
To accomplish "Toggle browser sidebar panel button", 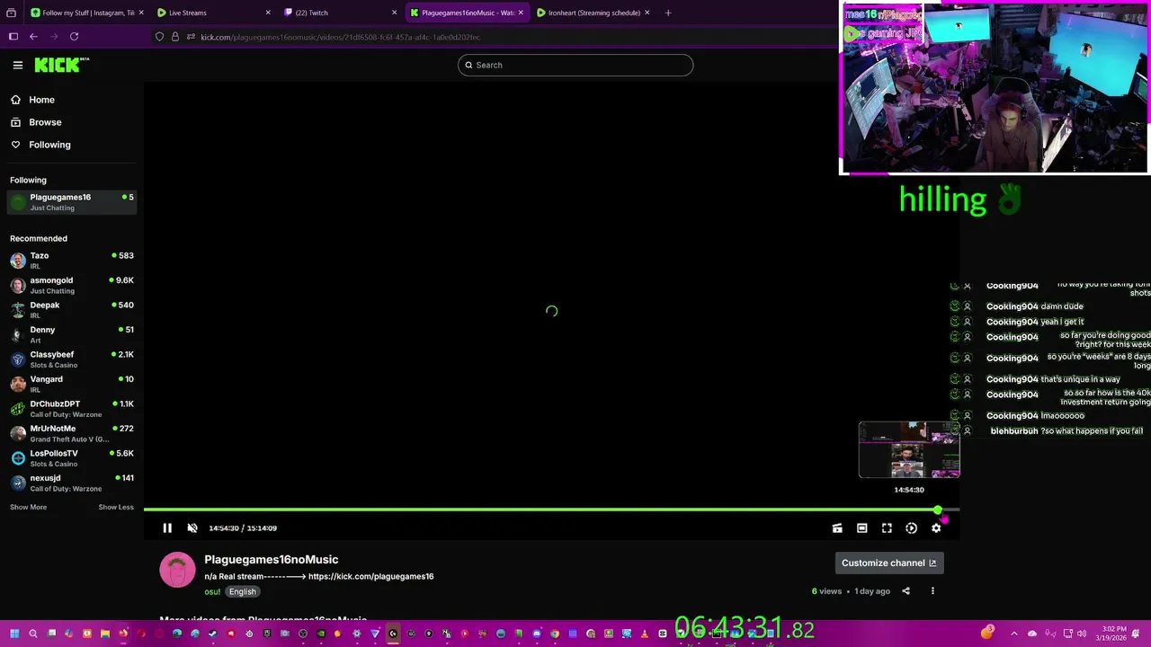I will coord(13,37).
